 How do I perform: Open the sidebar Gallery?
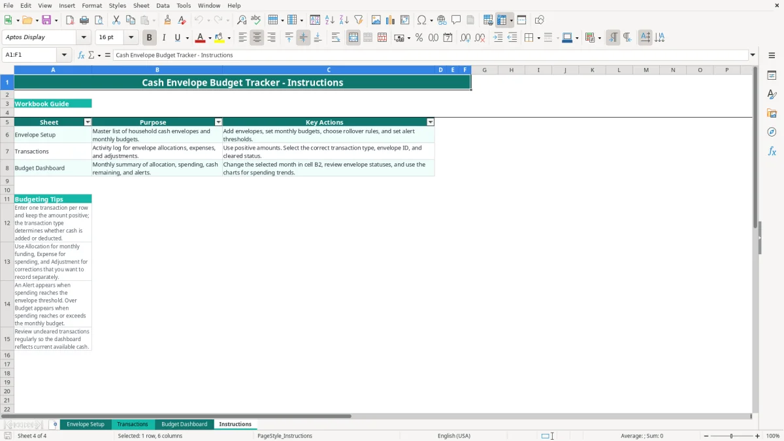(x=772, y=113)
